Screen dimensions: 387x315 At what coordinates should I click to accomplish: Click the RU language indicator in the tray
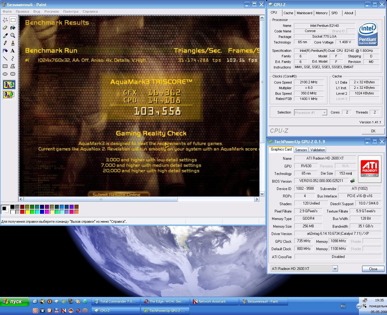click(x=343, y=306)
